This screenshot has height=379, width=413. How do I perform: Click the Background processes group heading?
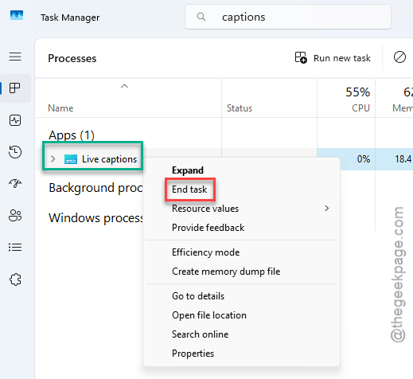(95, 188)
